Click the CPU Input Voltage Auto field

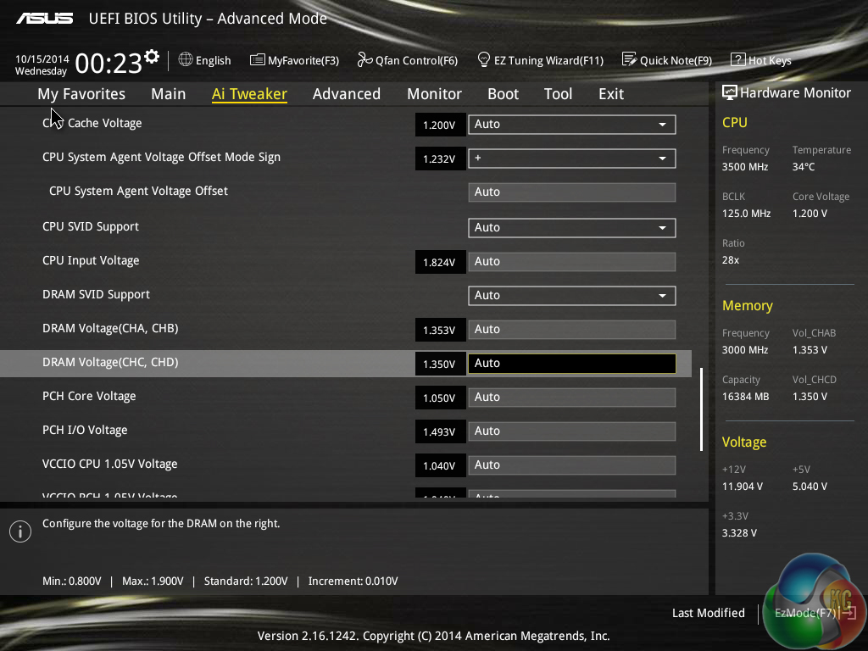click(x=572, y=261)
